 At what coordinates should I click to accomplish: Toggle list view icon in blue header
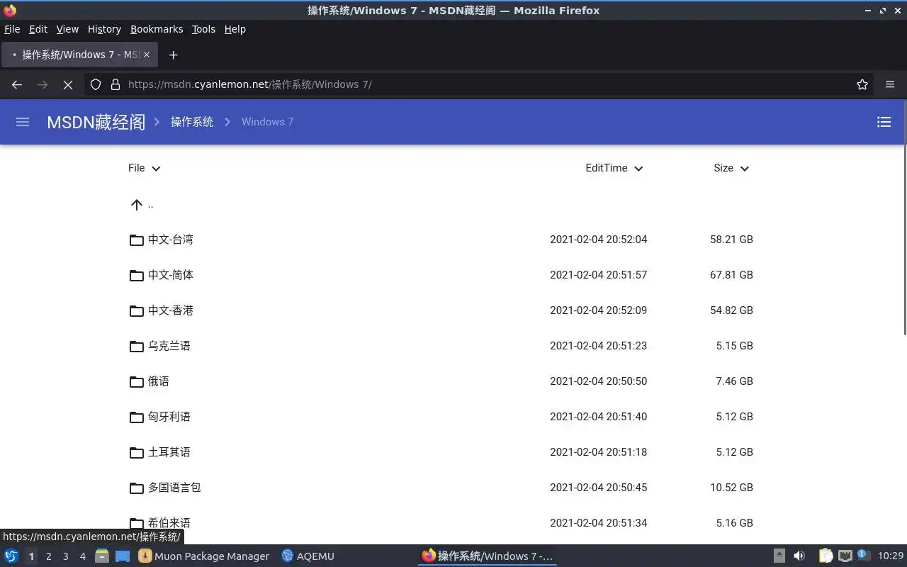884,122
